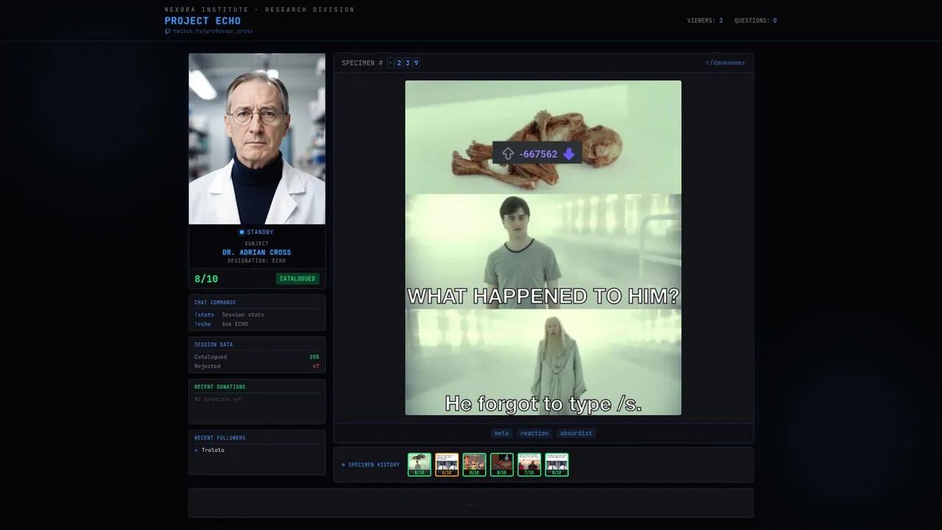Click Dr. Adrian Cross portrait photo

click(x=257, y=138)
